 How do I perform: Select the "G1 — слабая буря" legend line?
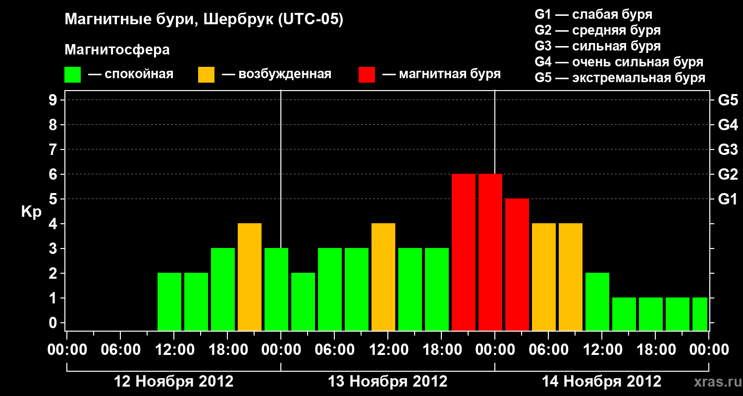coord(593,14)
